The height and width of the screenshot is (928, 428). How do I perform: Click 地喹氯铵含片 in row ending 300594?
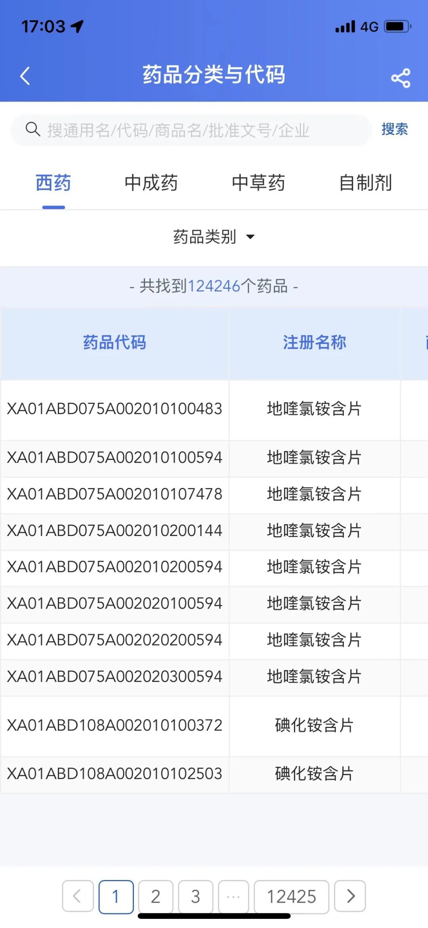click(x=315, y=676)
